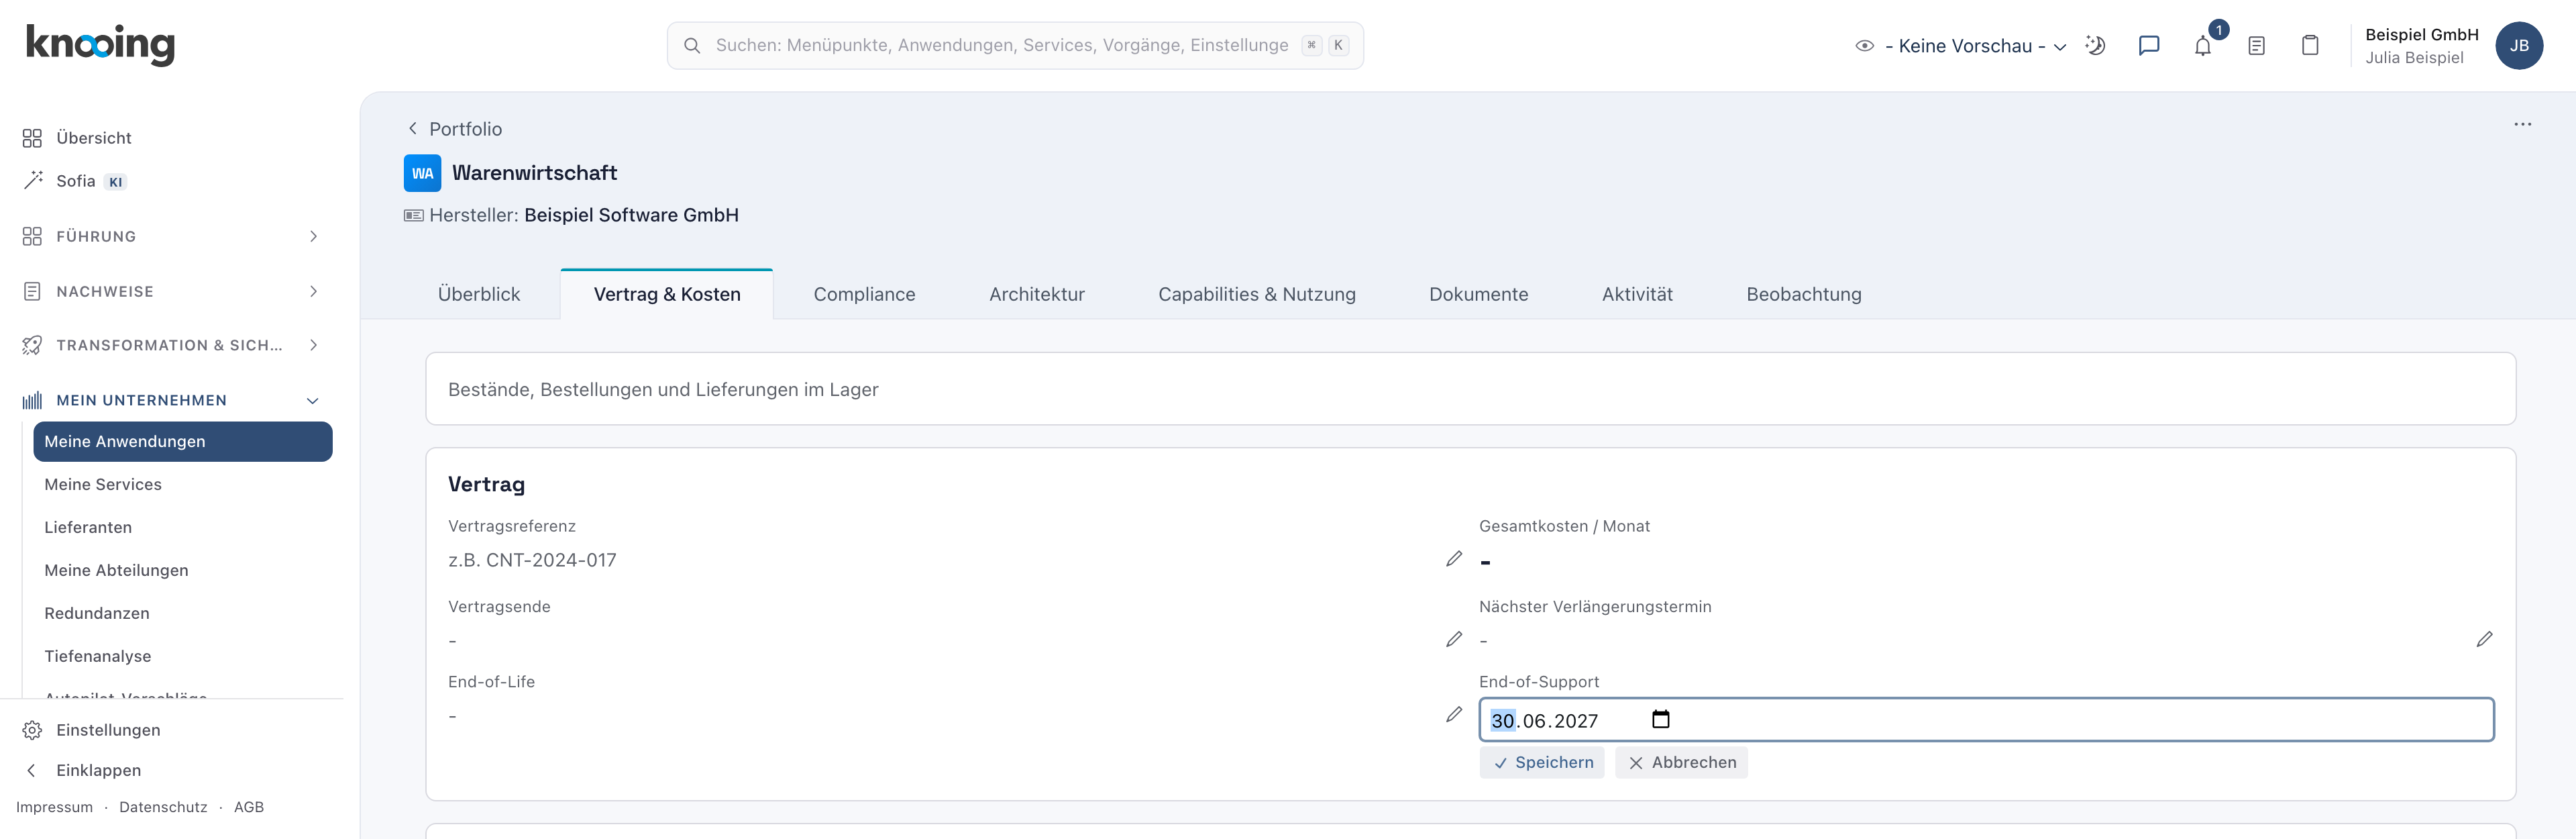Open the AGB link

[249, 807]
